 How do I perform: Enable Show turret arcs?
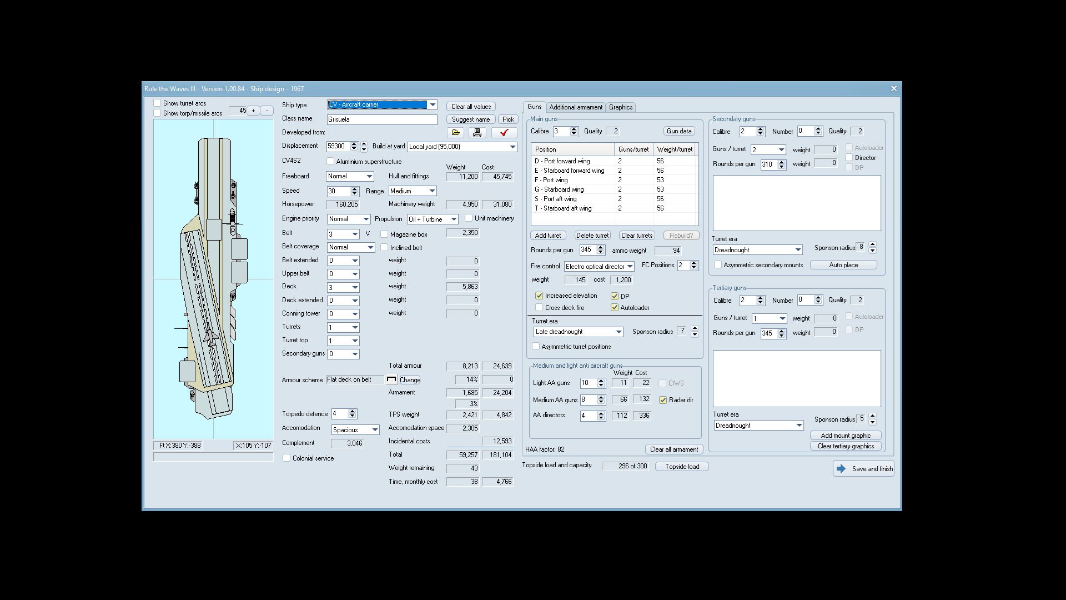pyautogui.click(x=158, y=103)
